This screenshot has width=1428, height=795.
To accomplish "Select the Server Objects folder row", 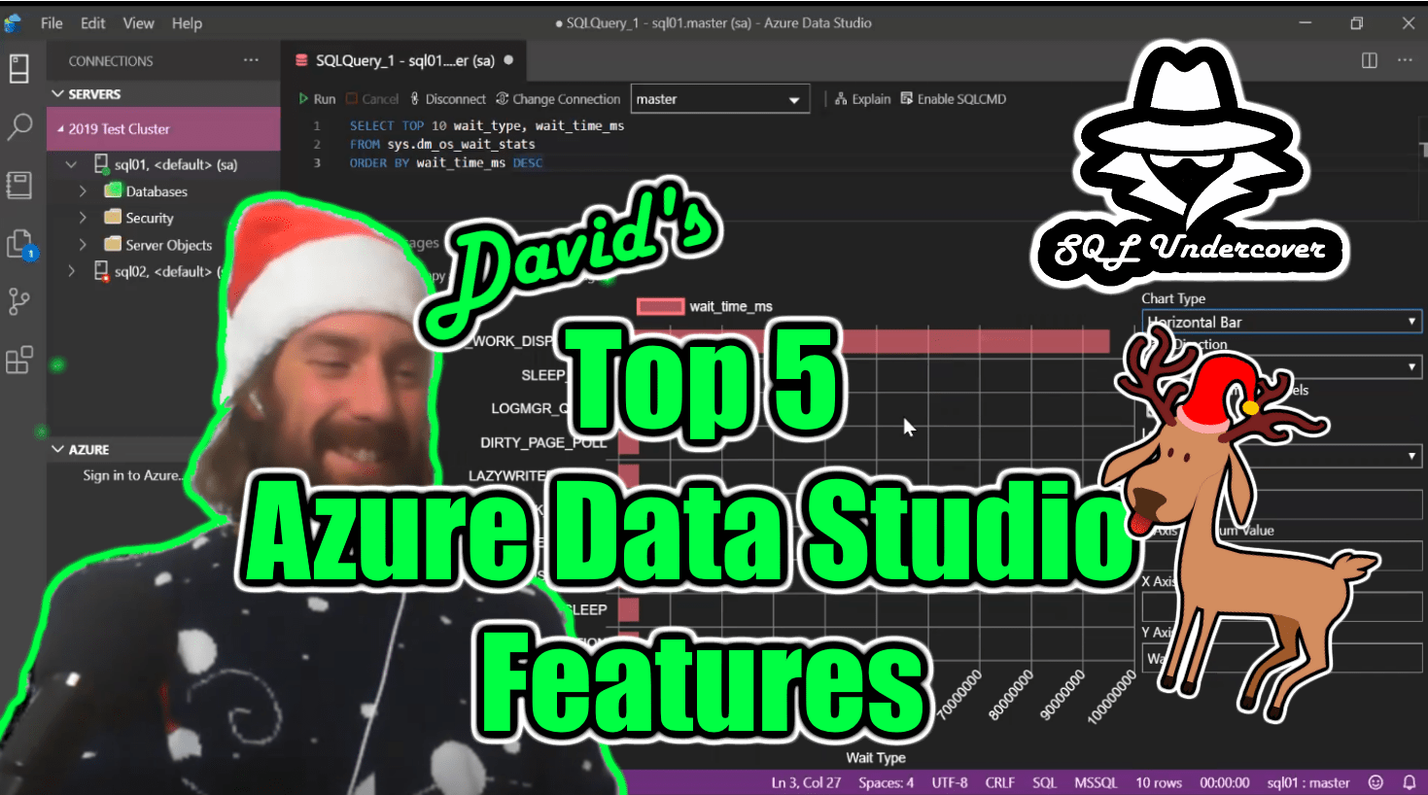I will [163, 245].
